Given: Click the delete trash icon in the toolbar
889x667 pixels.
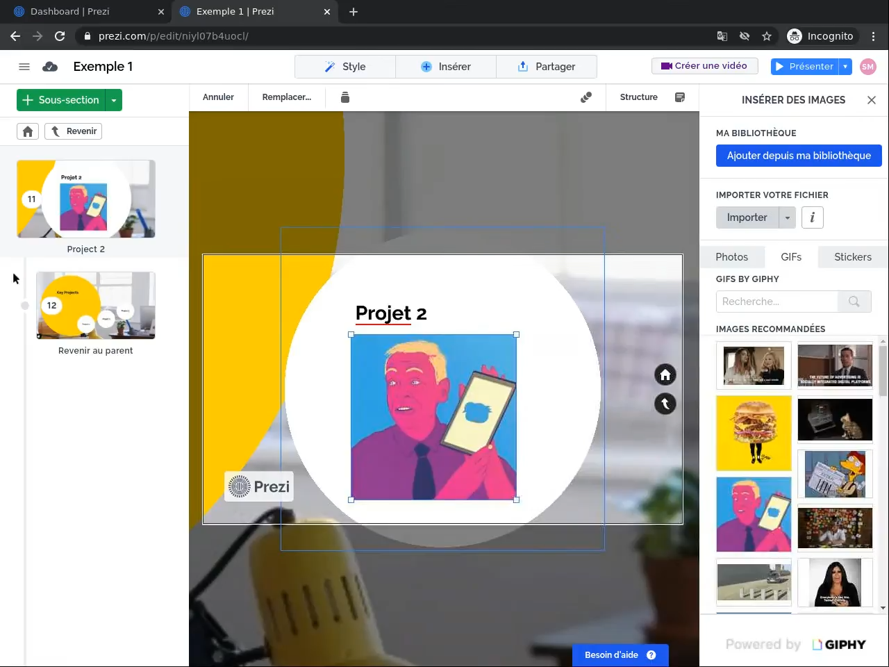Looking at the screenshot, I should [x=345, y=97].
